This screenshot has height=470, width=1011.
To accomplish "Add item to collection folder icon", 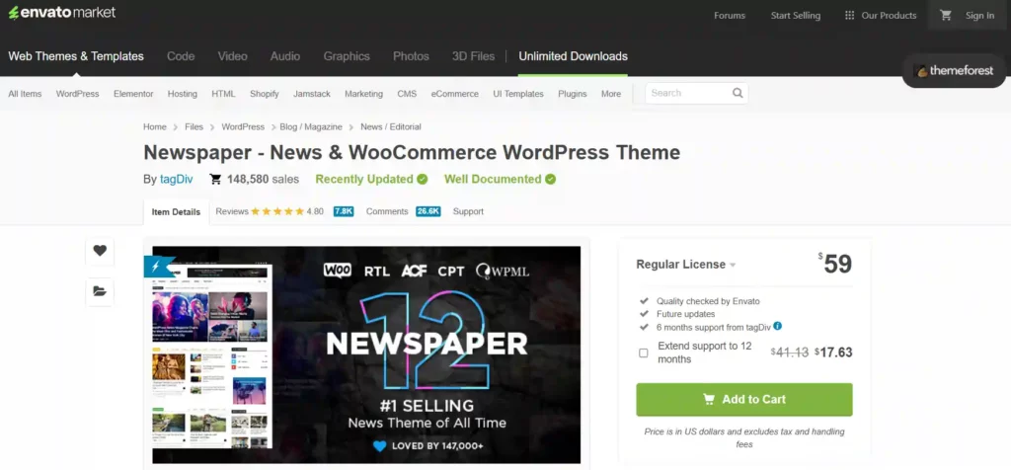I will coord(100,290).
